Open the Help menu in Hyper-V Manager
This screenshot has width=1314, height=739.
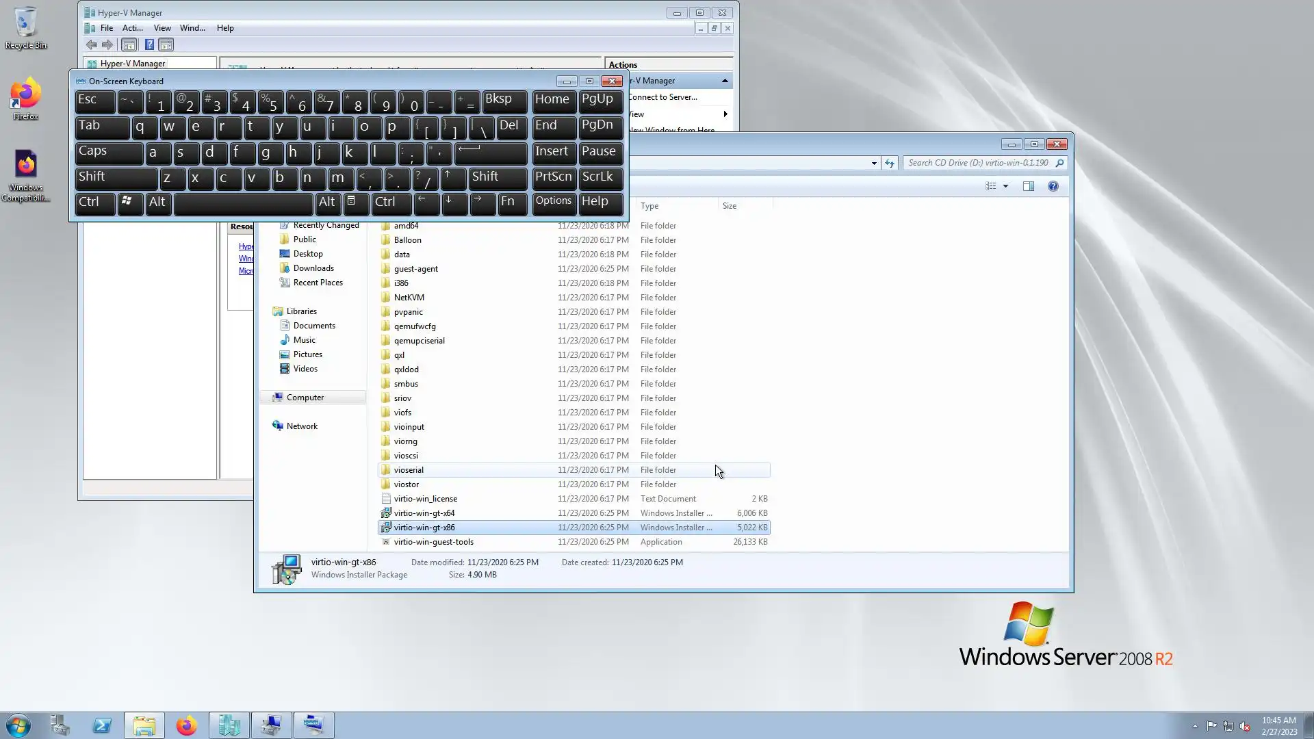point(225,28)
